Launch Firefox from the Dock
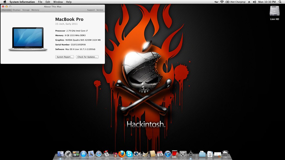Screen dimensions: 285x160 coord(122,154)
